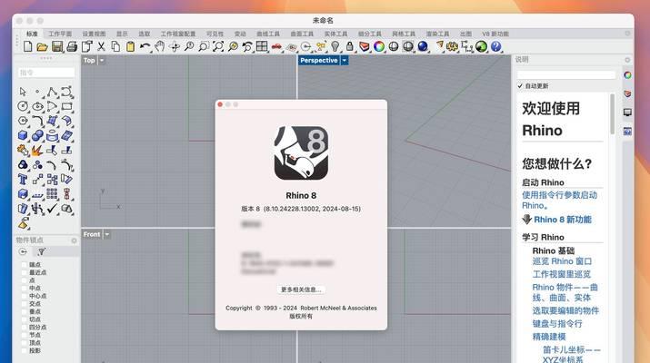650x363 pixels.
Task: Click the Undo arrow icon
Action: tap(145, 46)
